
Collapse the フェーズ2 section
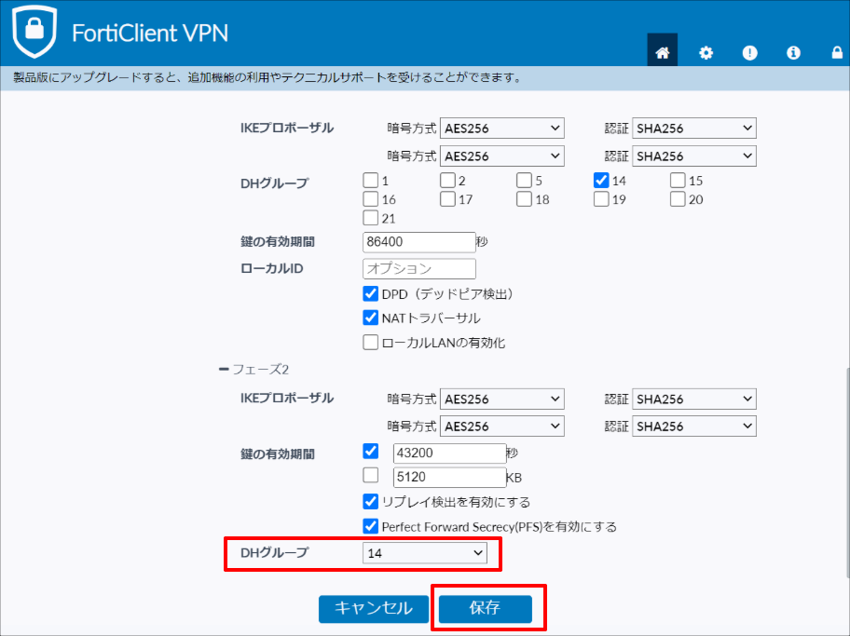click(224, 370)
